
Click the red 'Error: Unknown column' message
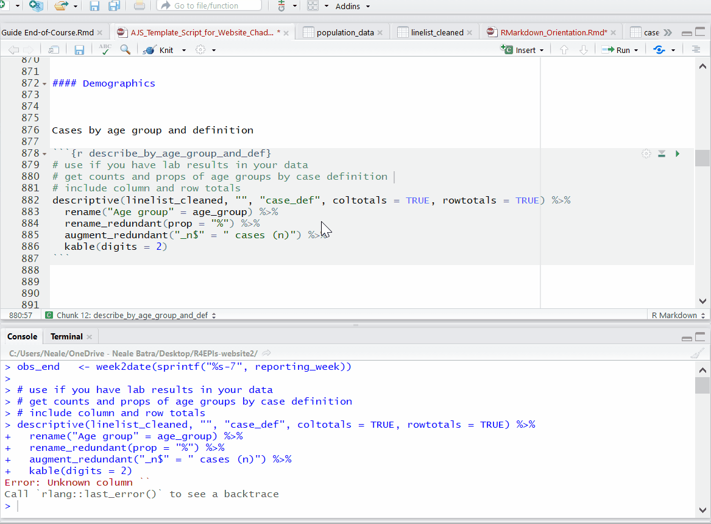click(x=77, y=483)
